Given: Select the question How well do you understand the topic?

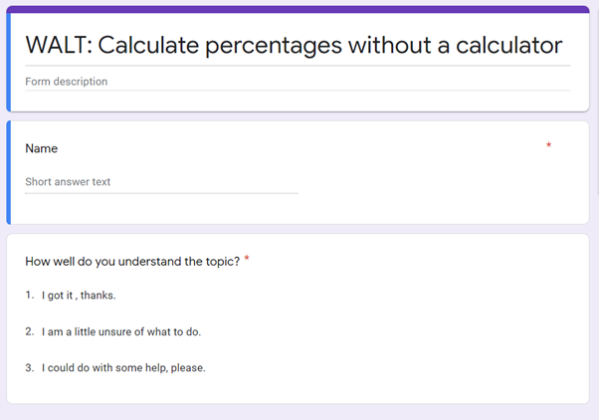Looking at the screenshot, I should coord(132,262).
